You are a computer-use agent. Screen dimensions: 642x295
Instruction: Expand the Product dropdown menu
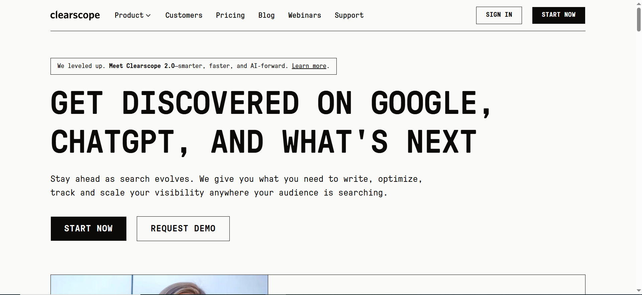[x=133, y=15]
